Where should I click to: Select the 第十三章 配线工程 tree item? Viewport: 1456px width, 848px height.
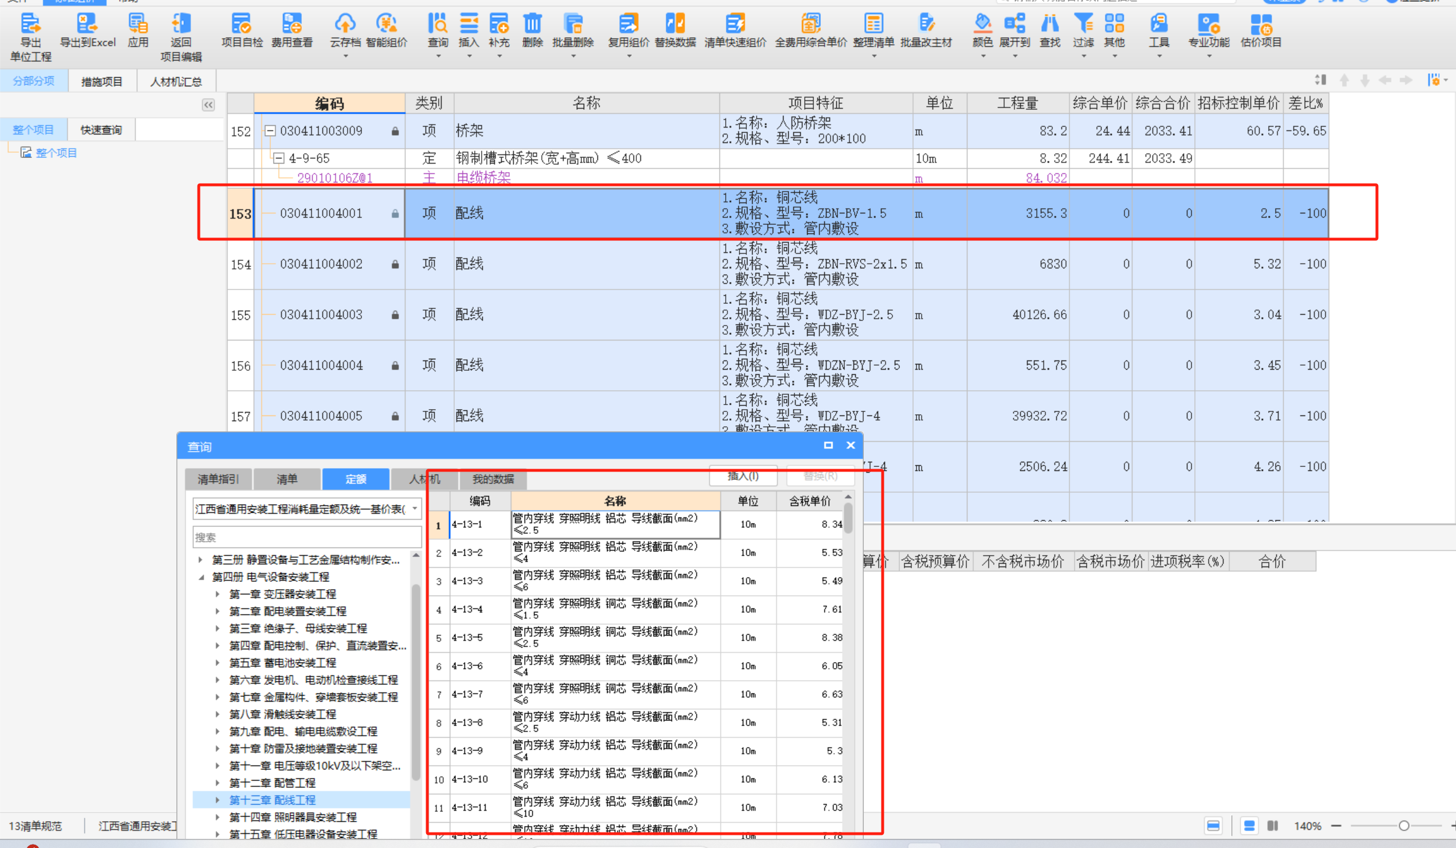(301, 799)
